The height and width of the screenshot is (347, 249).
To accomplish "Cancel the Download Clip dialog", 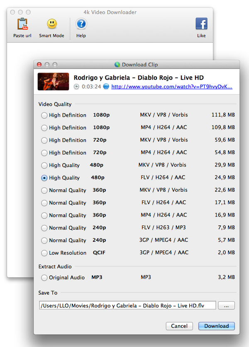I will [x=179, y=326].
